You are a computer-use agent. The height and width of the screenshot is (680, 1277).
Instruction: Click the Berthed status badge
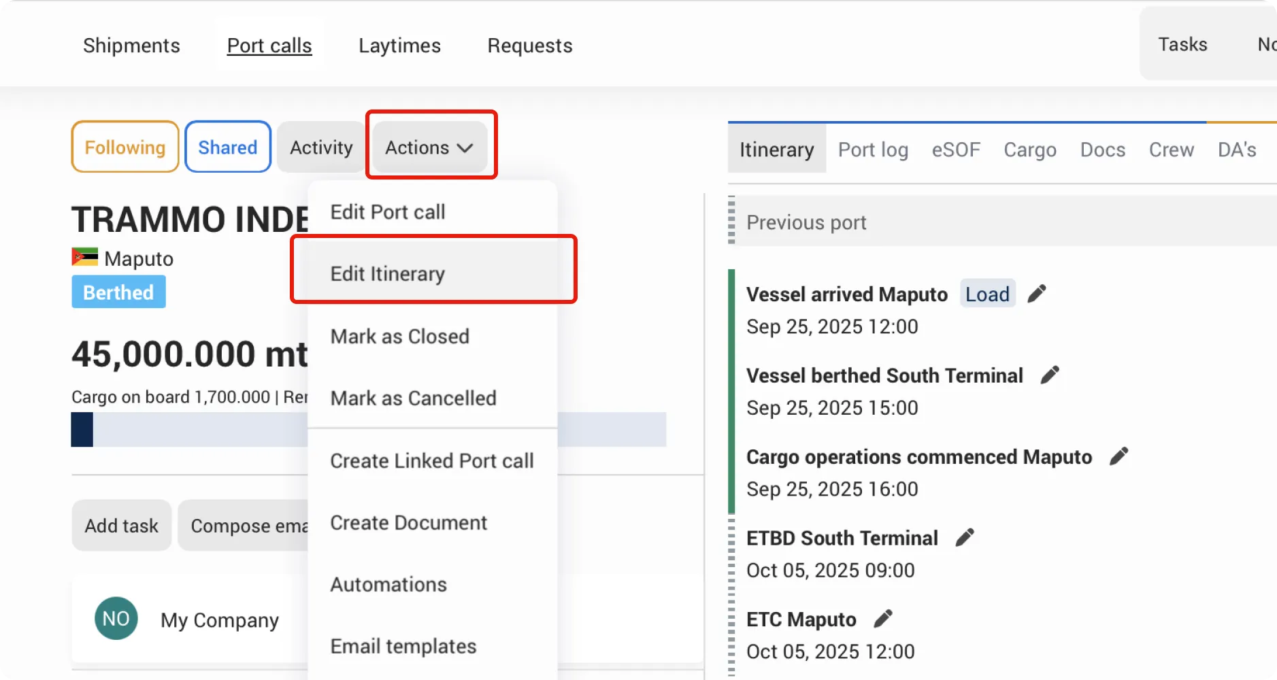[118, 292]
